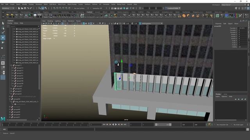The width and height of the screenshot is (250, 140).
Task: Open the Edit Mesh menu
Action: tap(53, 4)
